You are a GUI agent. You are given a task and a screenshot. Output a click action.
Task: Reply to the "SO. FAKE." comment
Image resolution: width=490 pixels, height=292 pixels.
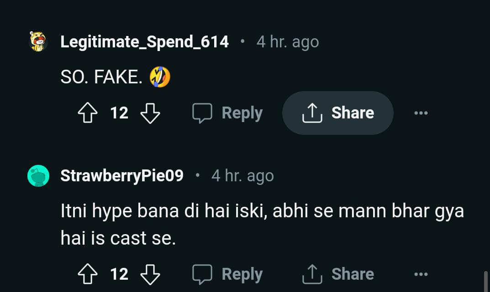[227, 113]
